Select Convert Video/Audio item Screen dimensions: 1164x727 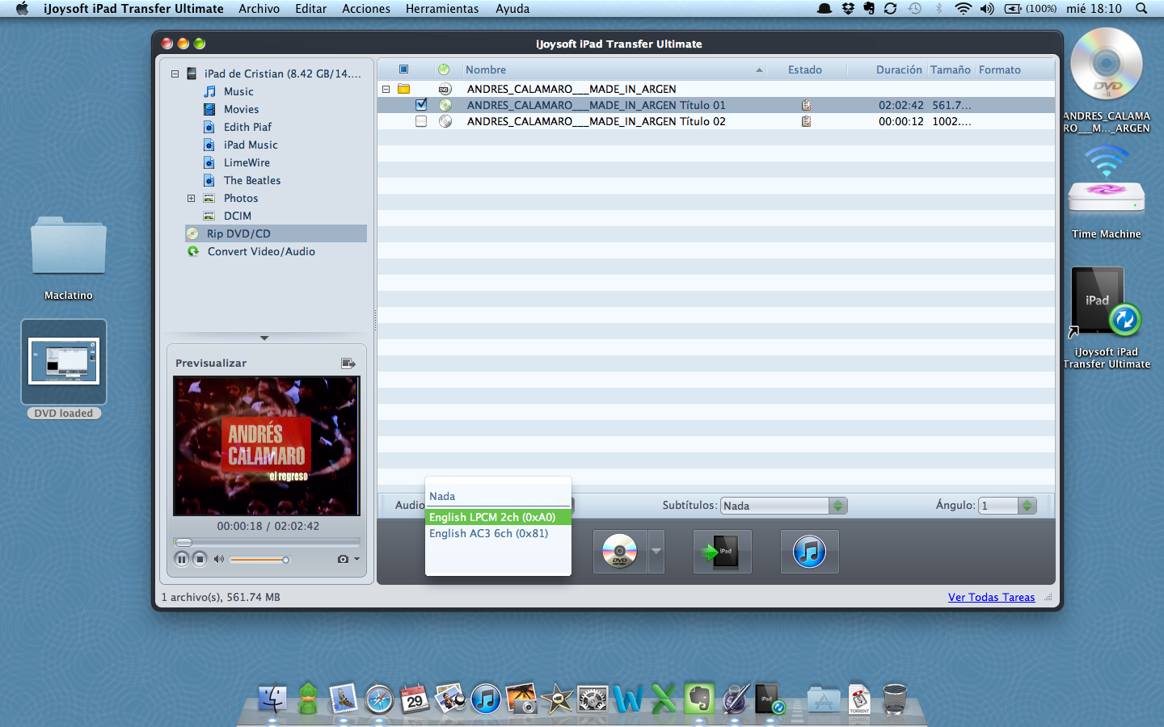pyautogui.click(x=261, y=251)
